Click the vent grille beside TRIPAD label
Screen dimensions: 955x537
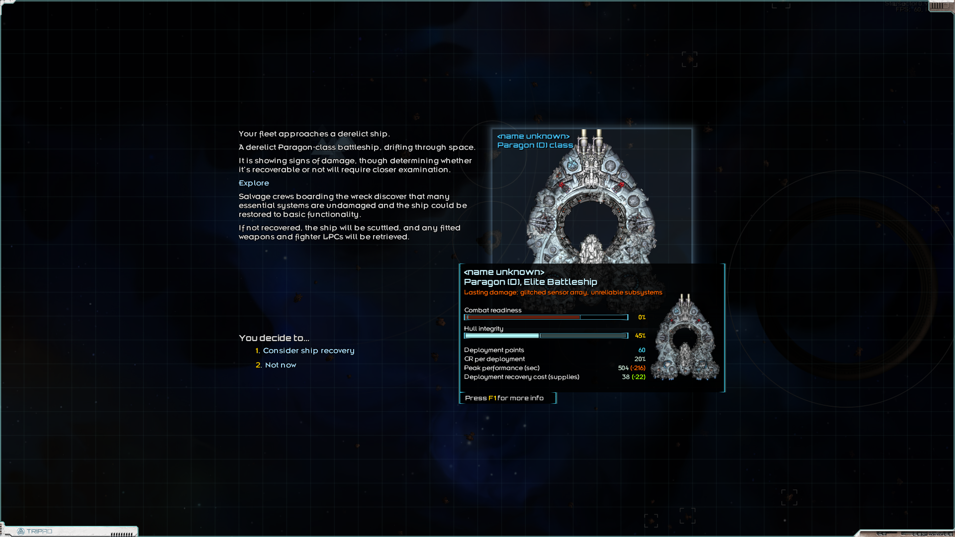coord(122,534)
